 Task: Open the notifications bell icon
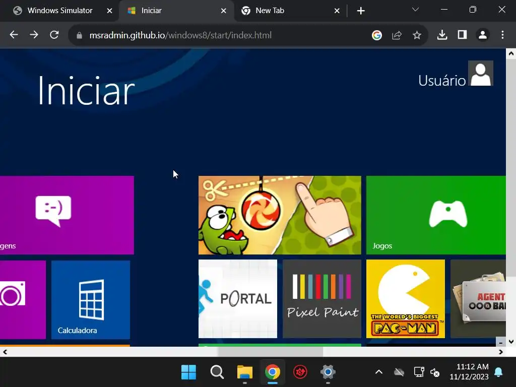(x=498, y=372)
